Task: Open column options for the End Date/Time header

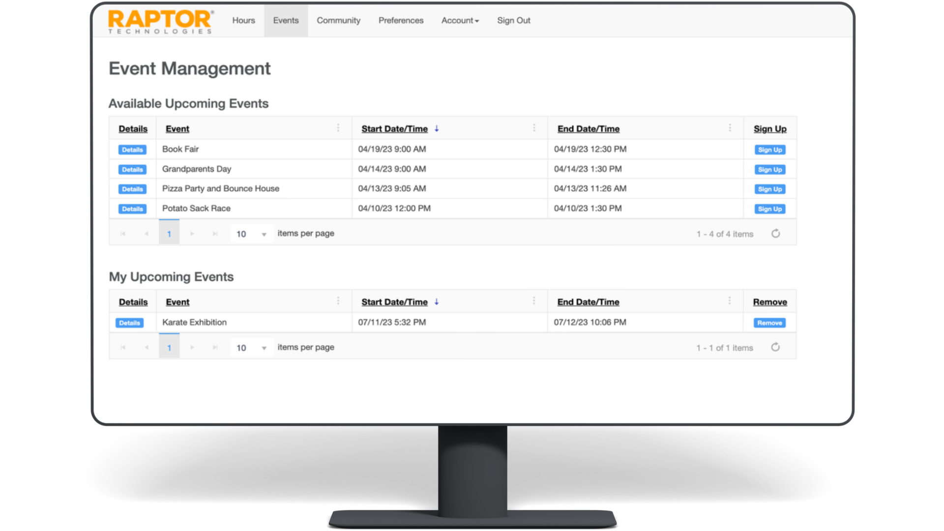Action: [x=730, y=128]
